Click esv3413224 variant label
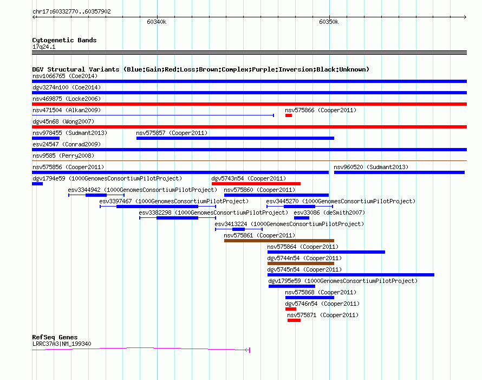Screen dimensions: 482x380 [x=289, y=224]
